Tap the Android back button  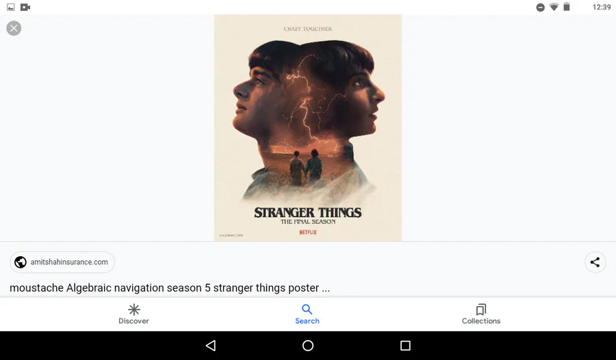coord(211,346)
